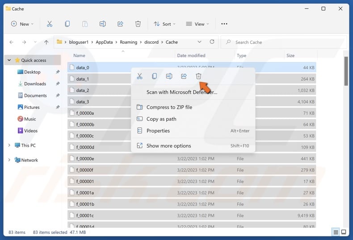Click Delete trash icon in context menu
The height and width of the screenshot is (240, 353).
(x=198, y=76)
